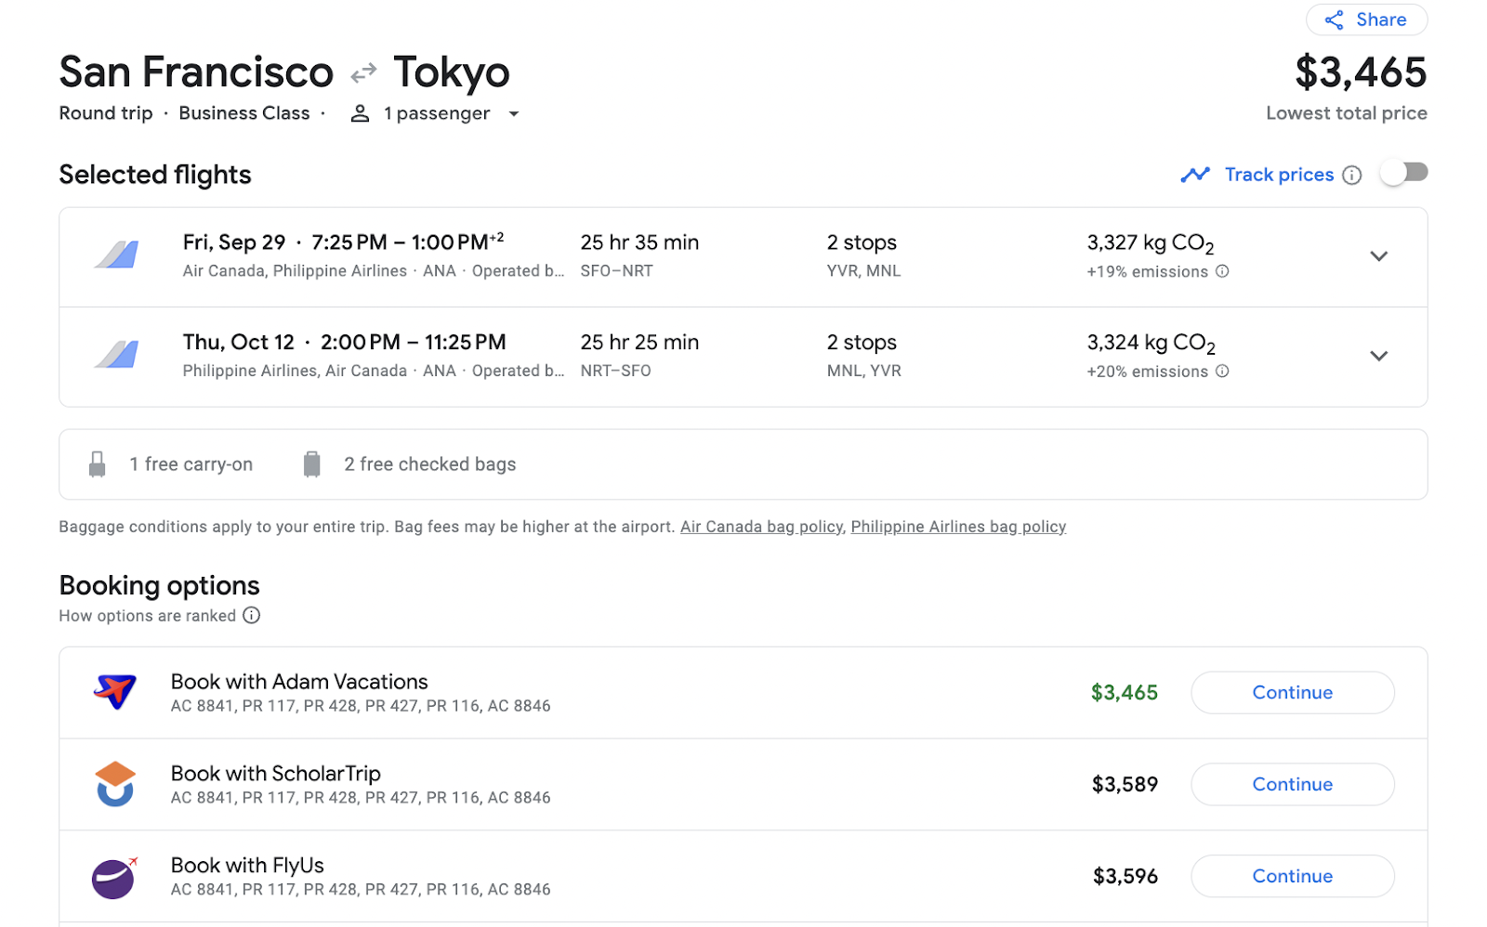Click the checked bags suitcase icon
Viewport: 1487px width, 927px height.
click(312, 464)
